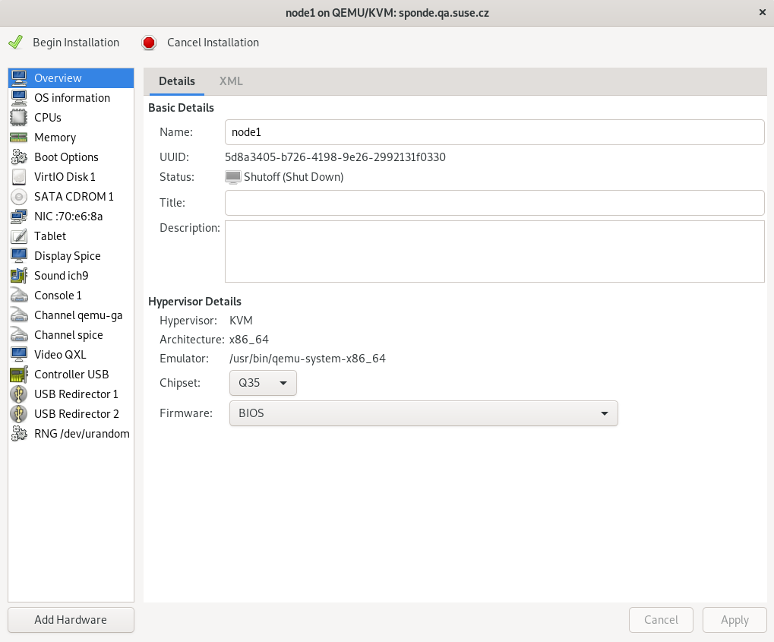Switch to the Details tab
This screenshot has height=642, width=774.
coord(176,81)
